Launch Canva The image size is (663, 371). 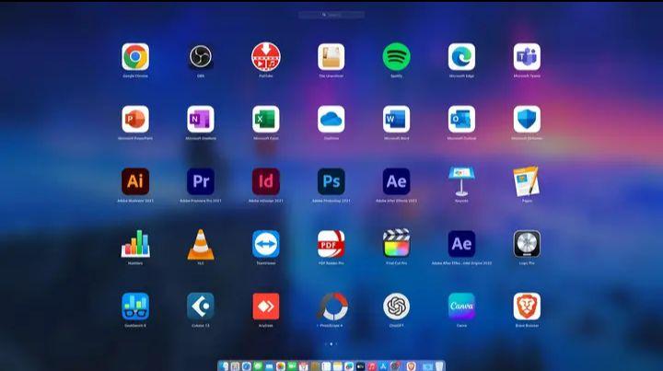tap(461, 307)
